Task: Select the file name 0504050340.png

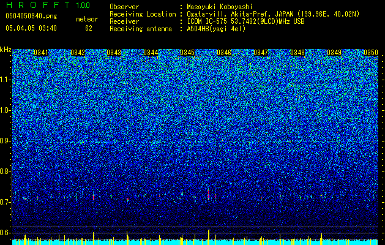Action: (x=31, y=16)
